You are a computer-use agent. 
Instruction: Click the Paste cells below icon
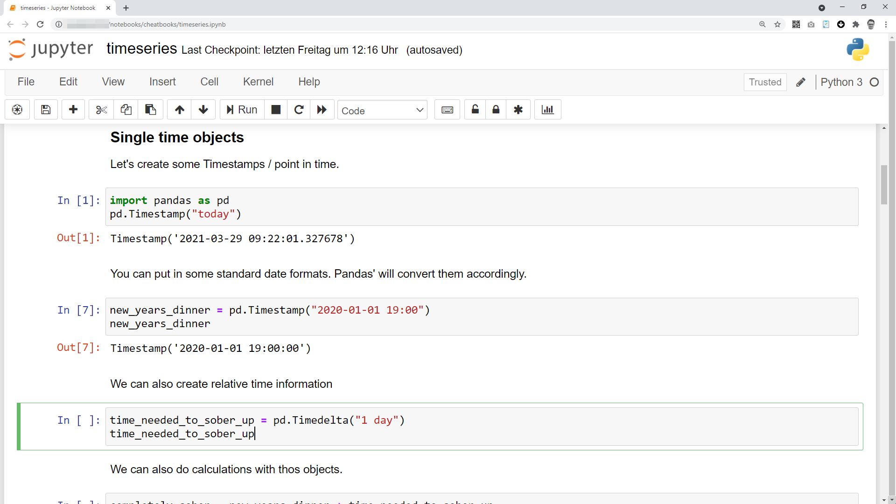coord(151,110)
